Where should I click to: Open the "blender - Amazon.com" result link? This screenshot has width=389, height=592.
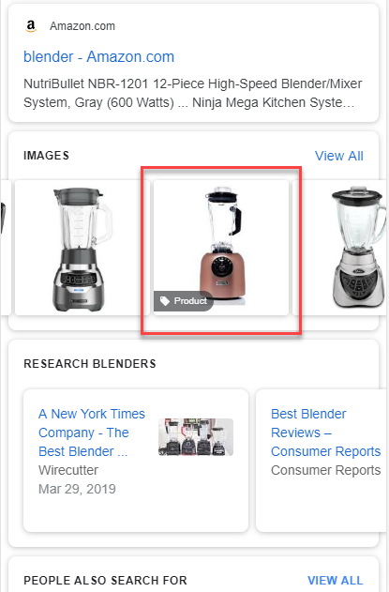[x=98, y=57]
